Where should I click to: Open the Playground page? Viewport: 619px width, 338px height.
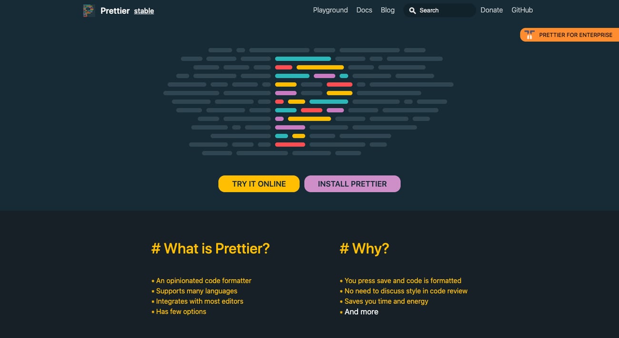point(330,10)
